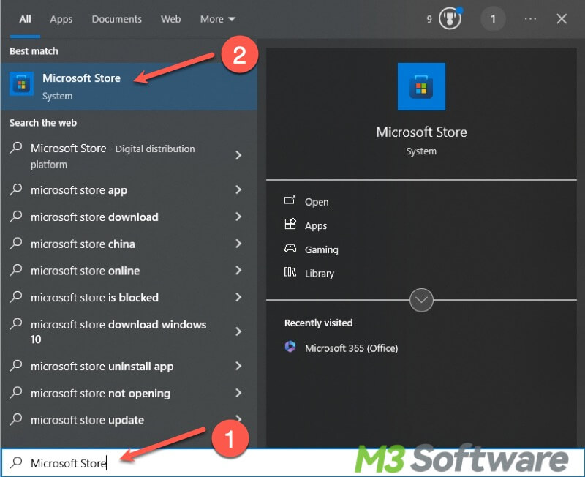Open the three-dot options menu
The image size is (585, 477).
coord(530,19)
